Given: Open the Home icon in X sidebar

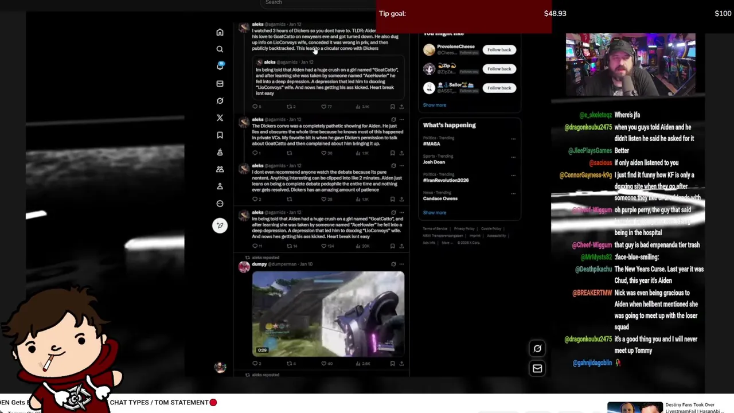Looking at the screenshot, I should point(220,33).
